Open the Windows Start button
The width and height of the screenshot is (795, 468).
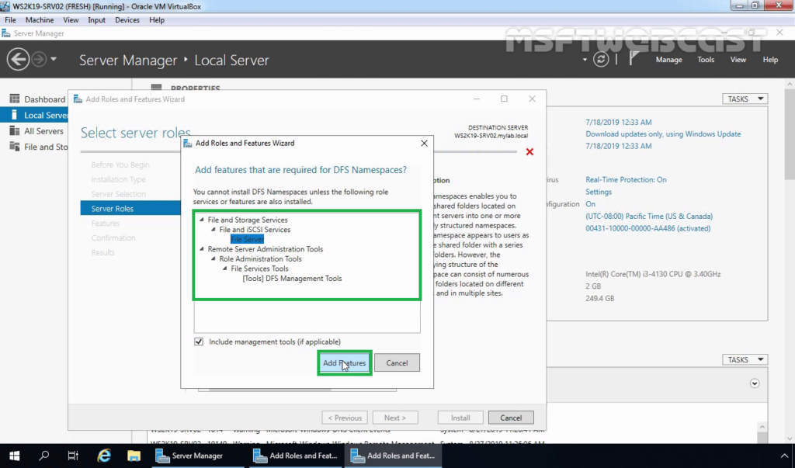[x=14, y=456]
